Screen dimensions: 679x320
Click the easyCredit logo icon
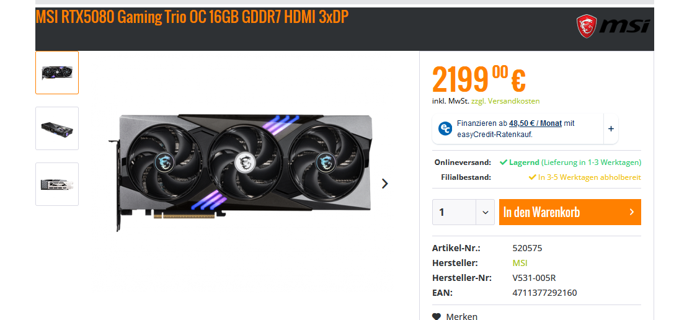tap(445, 128)
